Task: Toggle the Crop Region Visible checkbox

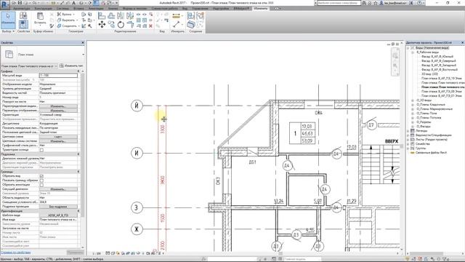Action: (x=41, y=180)
